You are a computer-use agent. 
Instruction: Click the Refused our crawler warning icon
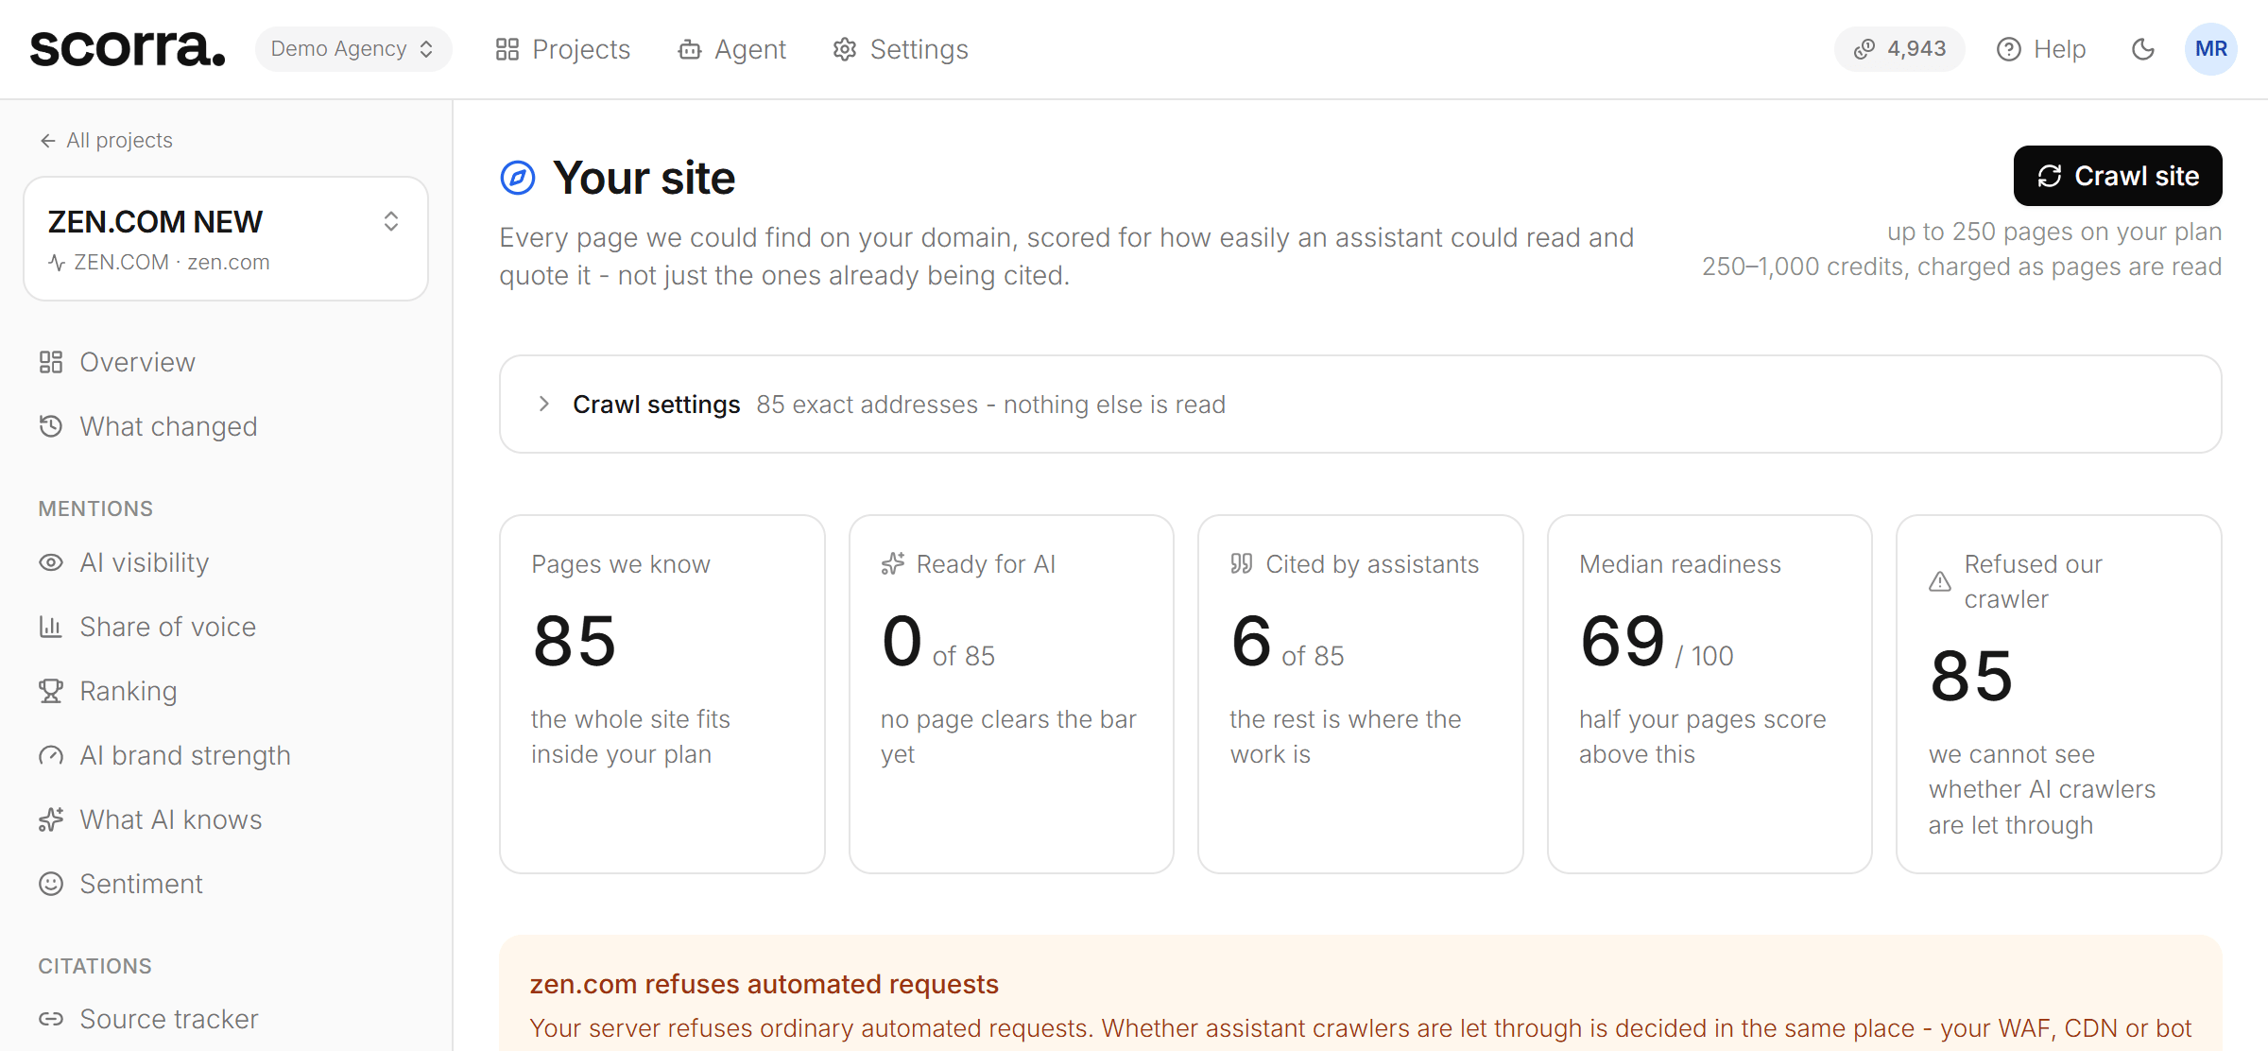[x=1940, y=581]
